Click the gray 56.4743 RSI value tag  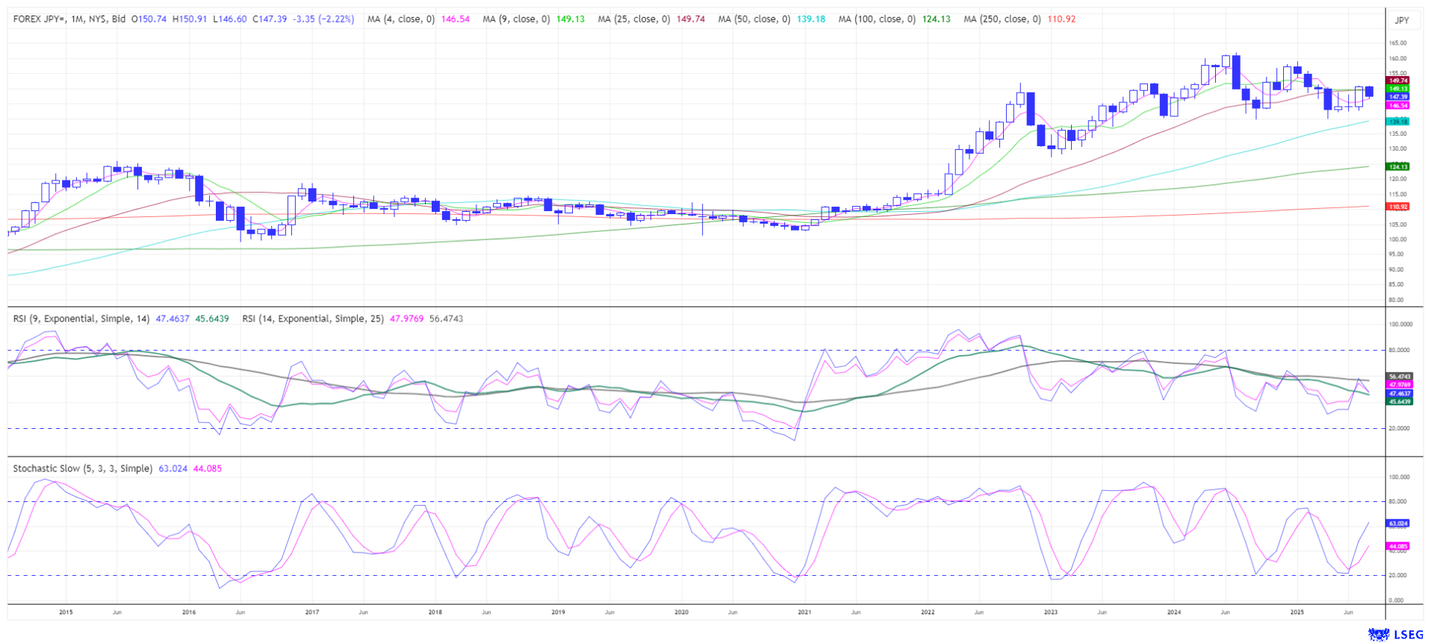[1398, 377]
